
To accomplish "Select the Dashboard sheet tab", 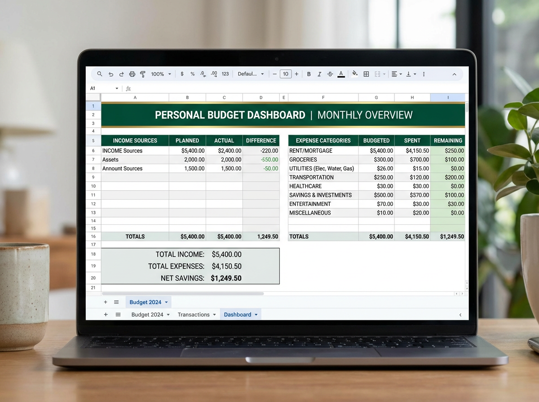I will (240, 315).
